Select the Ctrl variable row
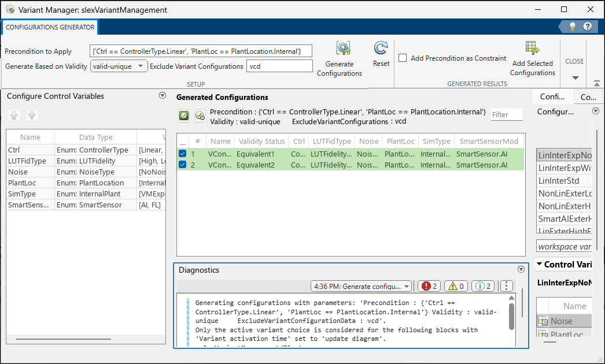The height and width of the screenshot is (364, 605). tap(86, 150)
